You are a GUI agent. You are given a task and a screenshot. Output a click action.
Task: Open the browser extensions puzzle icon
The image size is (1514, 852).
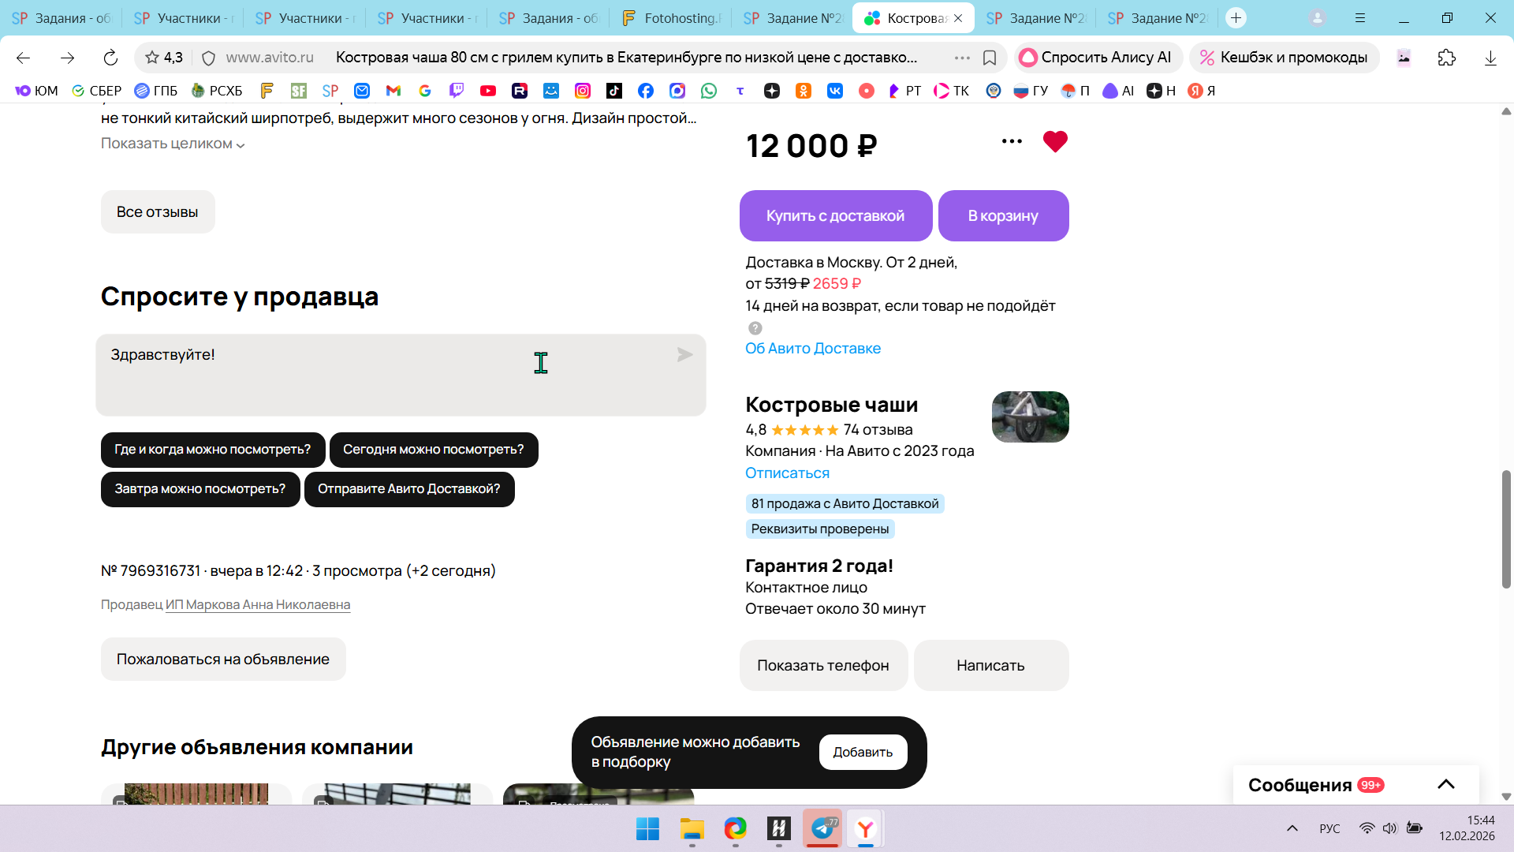point(1446,58)
